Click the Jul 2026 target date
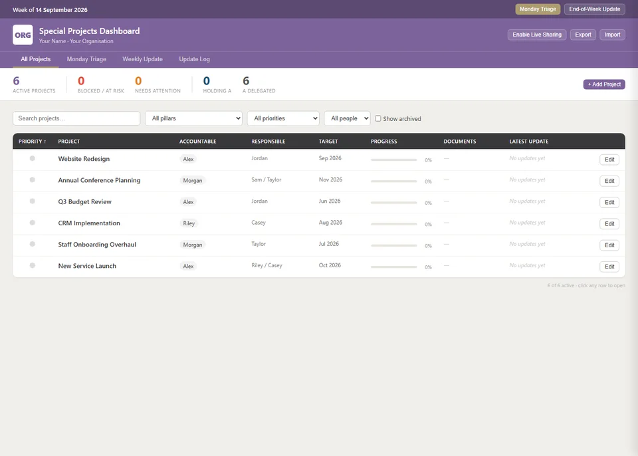The height and width of the screenshot is (456, 638). [x=329, y=244]
